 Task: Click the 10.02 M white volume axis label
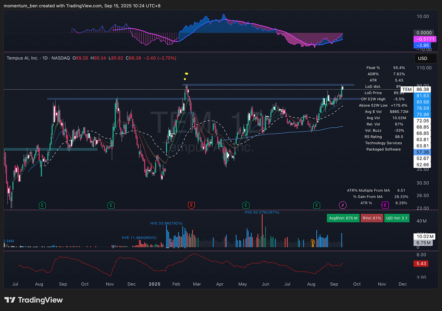(x=425, y=236)
